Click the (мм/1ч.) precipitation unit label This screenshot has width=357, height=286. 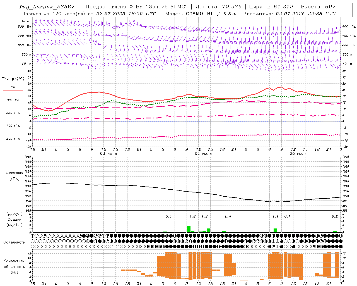click(x=14, y=225)
